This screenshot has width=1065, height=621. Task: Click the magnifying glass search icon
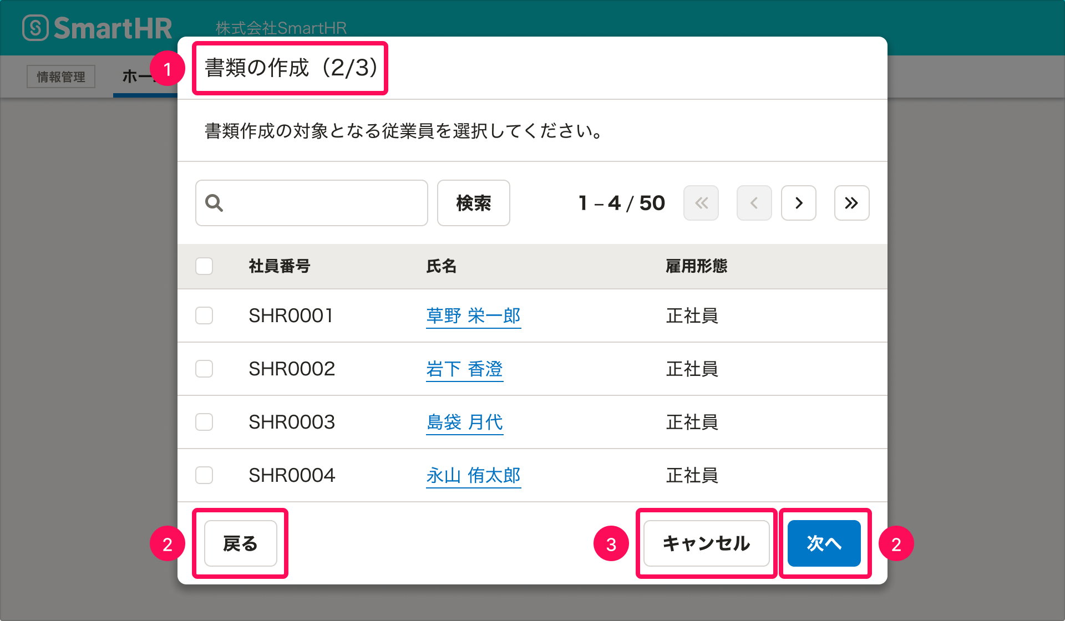(214, 203)
